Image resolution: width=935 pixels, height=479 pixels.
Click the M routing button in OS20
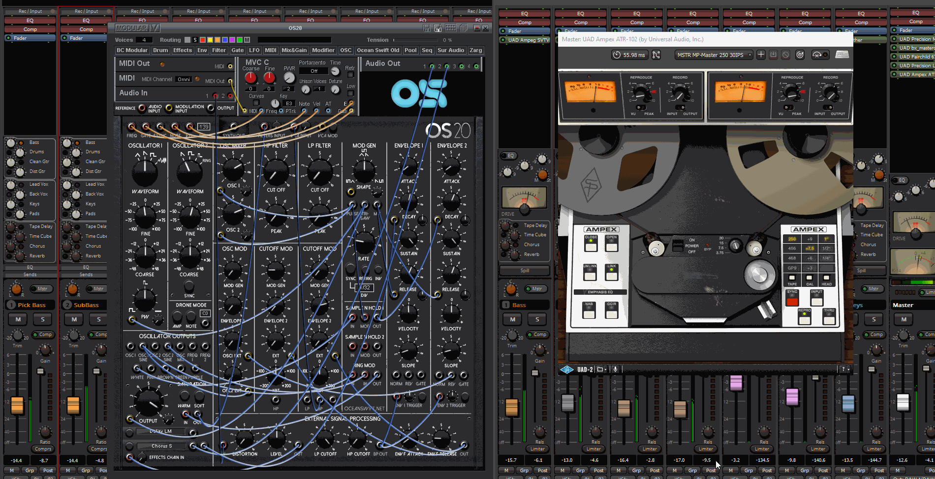coord(247,40)
